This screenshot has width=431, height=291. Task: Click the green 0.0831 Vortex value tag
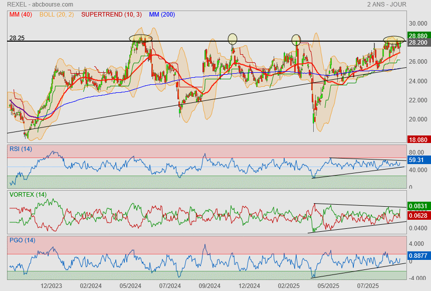tap(417, 206)
